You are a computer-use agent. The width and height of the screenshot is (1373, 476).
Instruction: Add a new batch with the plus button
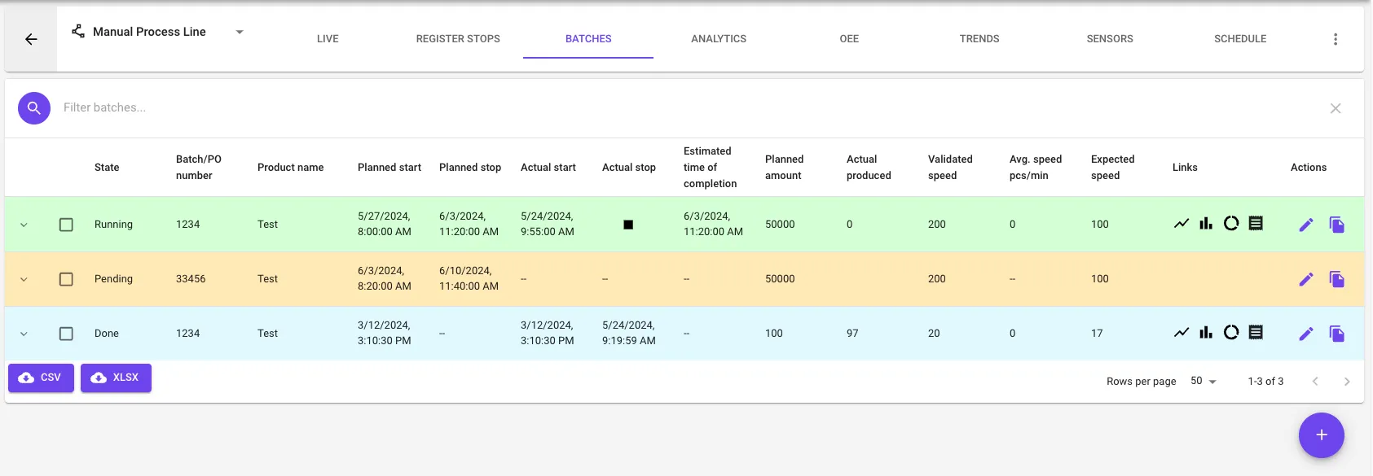point(1322,435)
